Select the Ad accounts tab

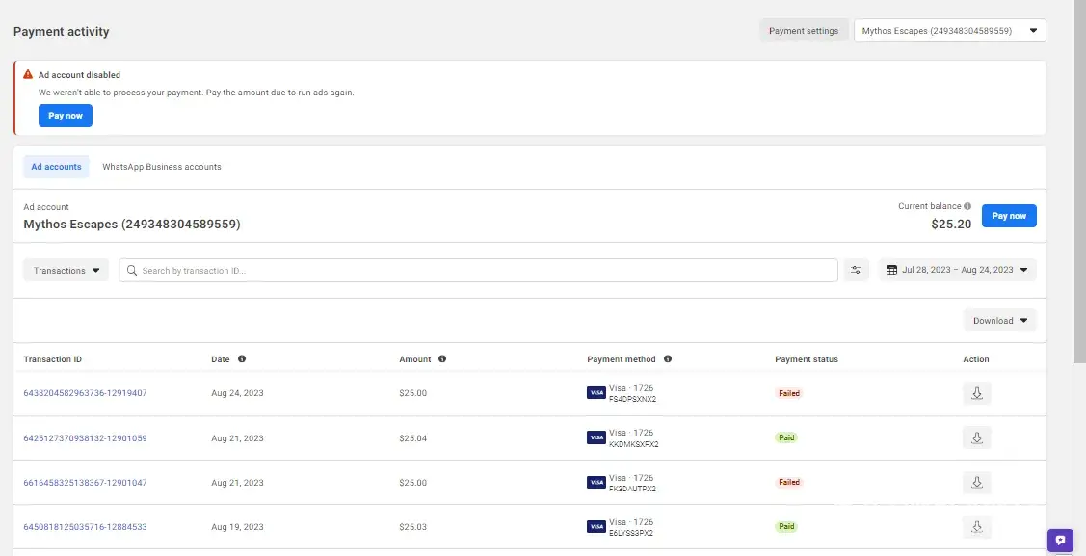pos(56,167)
